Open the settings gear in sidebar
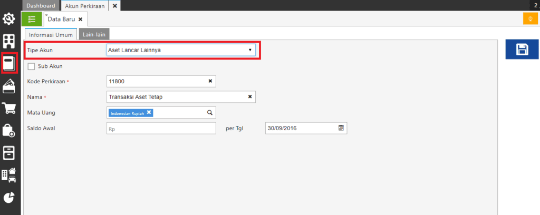This screenshot has width=540, height=215. (9, 19)
